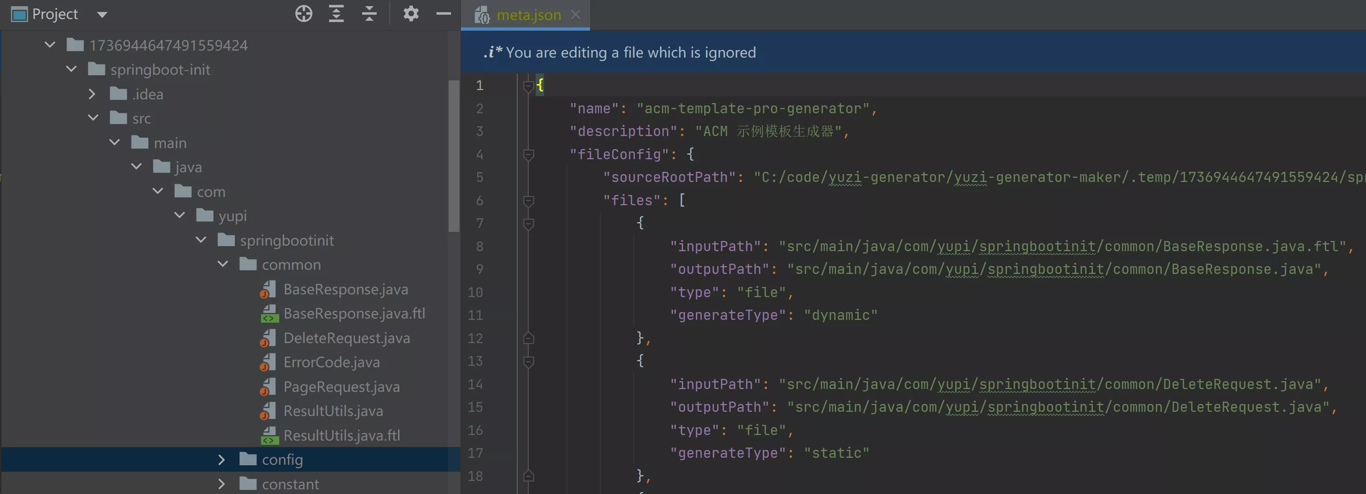Open the Project view dropdown arrow
Screen dimensions: 1366x494
102,15
